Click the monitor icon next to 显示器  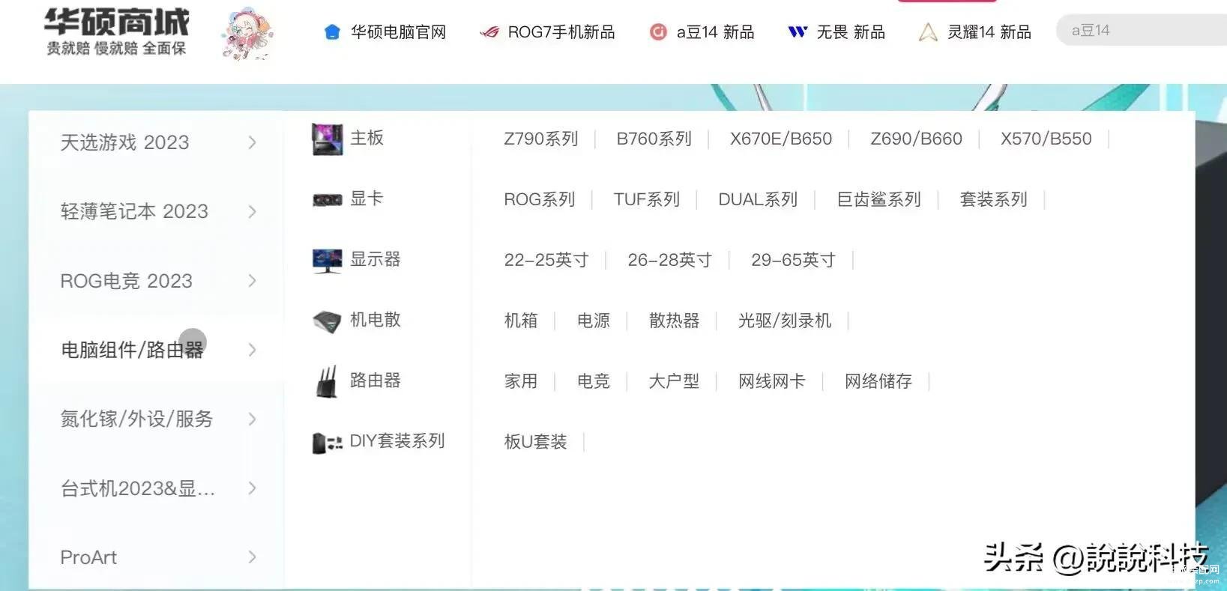[x=327, y=261]
